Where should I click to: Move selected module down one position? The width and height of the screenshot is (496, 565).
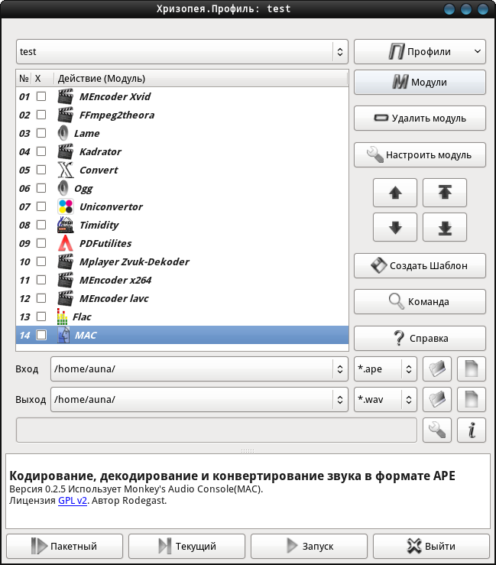tap(395, 227)
